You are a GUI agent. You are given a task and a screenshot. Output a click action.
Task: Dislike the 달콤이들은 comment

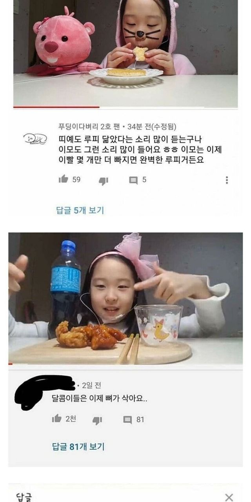97,420
